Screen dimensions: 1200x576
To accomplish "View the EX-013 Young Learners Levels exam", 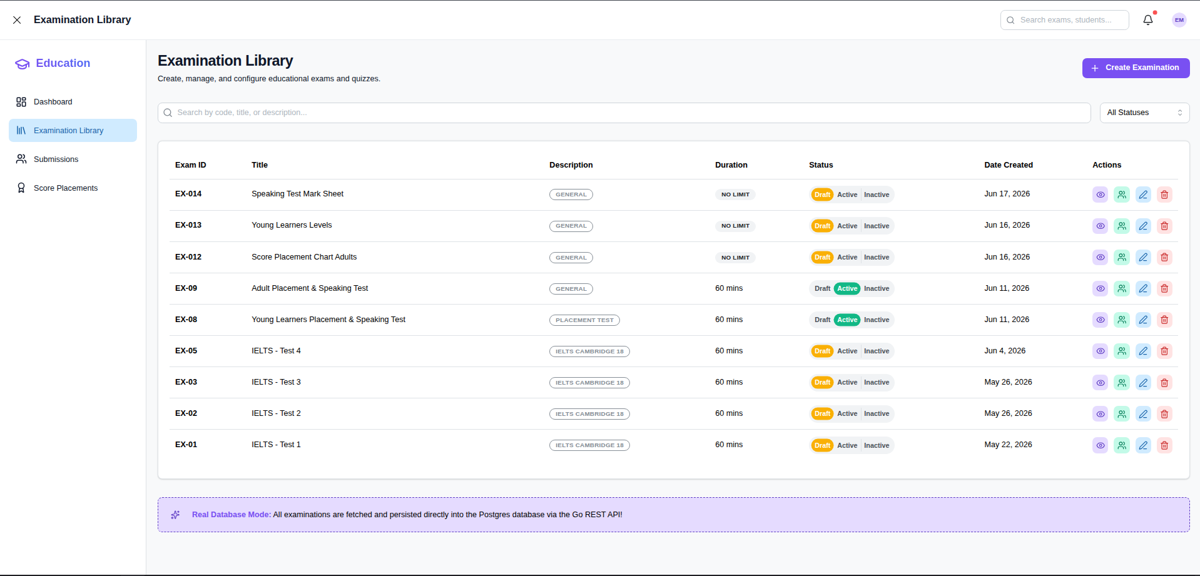I will pos(1100,226).
